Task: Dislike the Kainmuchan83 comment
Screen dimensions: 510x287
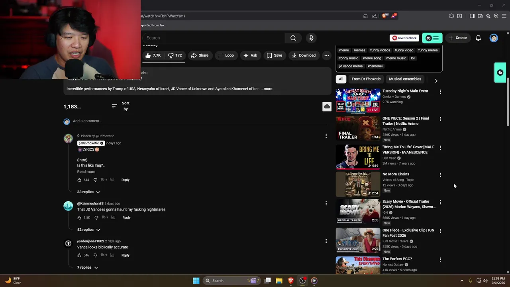Action: coord(96,218)
